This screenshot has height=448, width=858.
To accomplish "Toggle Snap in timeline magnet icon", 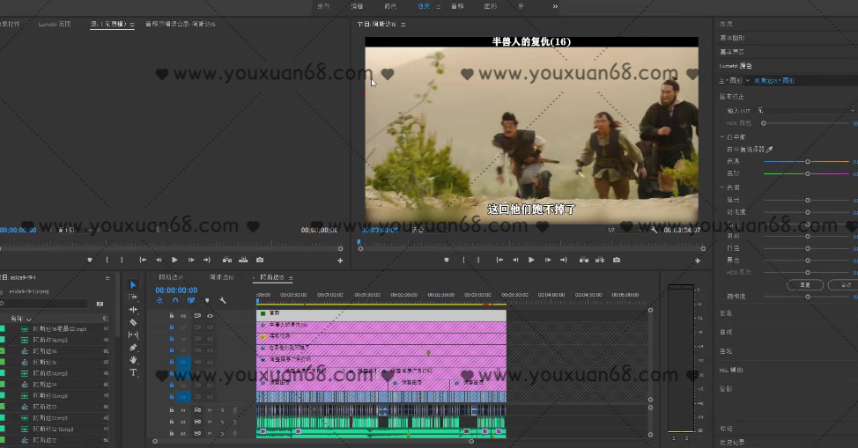I will point(175,300).
